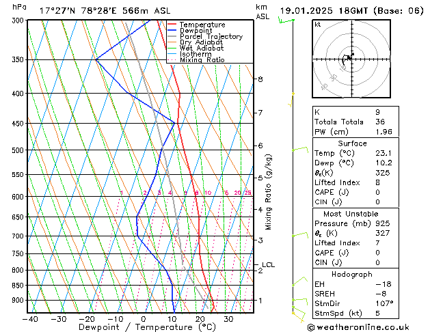Click the wind barb at 500 hPa level

click(x=300, y=150)
